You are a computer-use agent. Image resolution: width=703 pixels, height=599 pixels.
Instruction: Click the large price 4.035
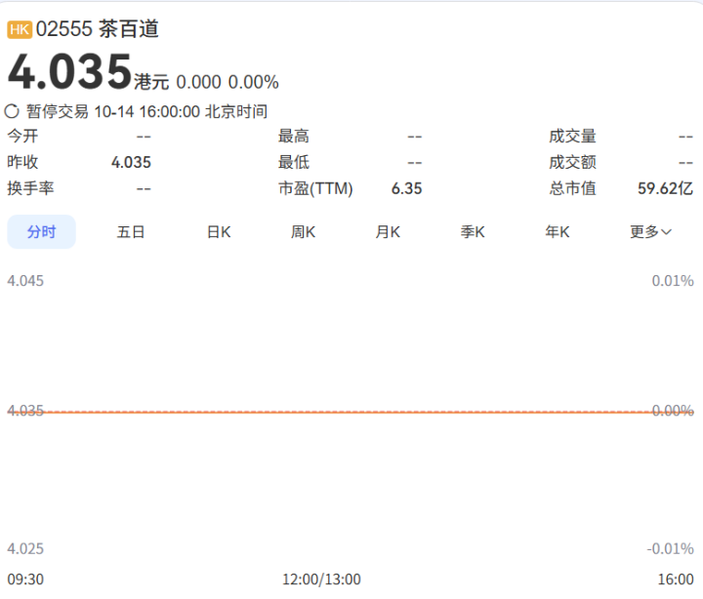(x=69, y=71)
